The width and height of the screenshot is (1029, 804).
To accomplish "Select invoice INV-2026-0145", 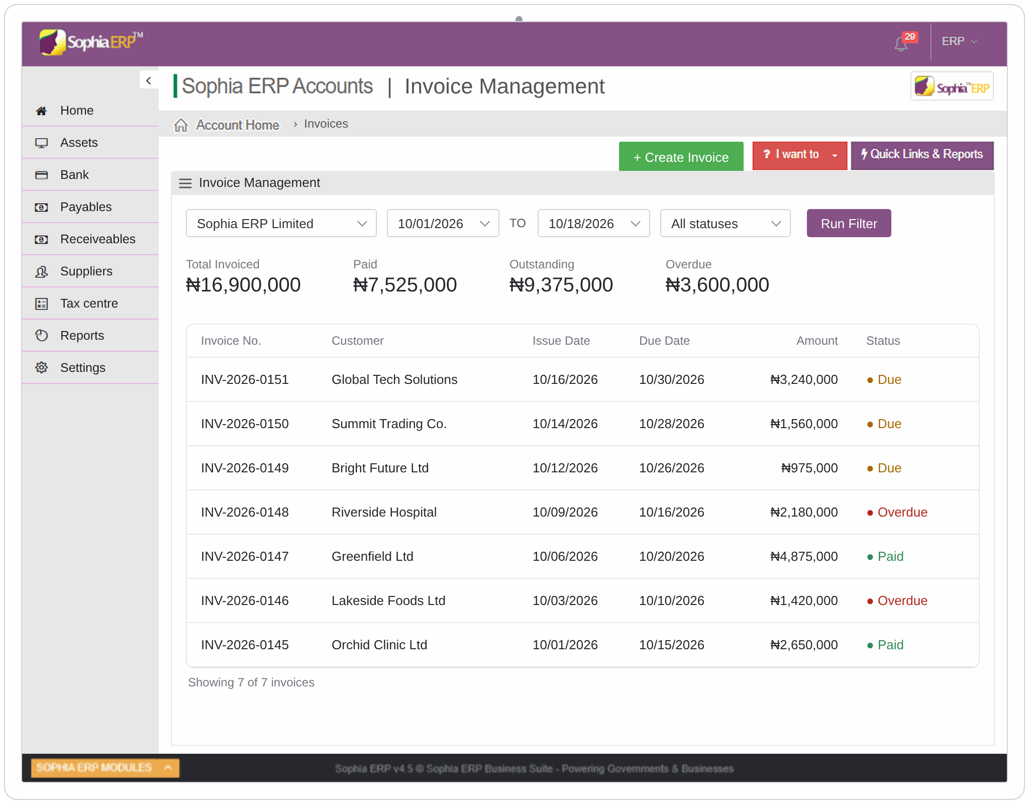I will pos(245,645).
